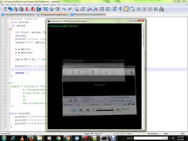
Task: Open the Search menu
Action: [13, 5]
